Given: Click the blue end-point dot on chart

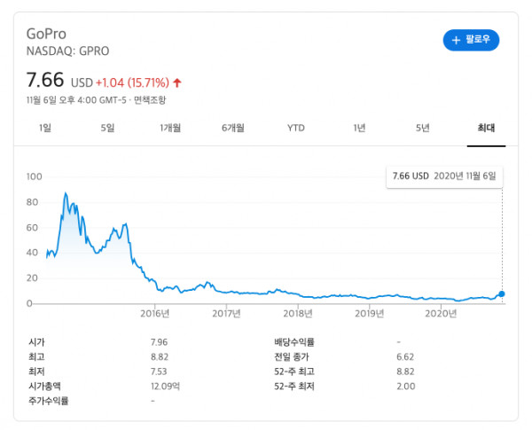Looking at the screenshot, I should [x=502, y=293].
